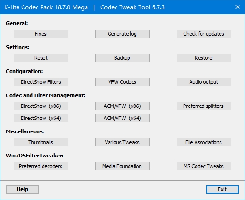Choose Preferred splitters
This screenshot has height=200, width=245.
pyautogui.click(x=204, y=106)
